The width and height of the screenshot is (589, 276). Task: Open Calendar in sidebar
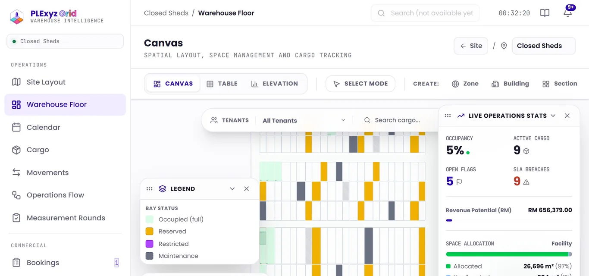click(65, 127)
